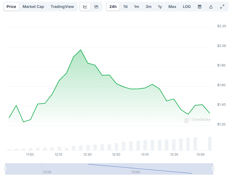This screenshot has width=231, height=177.
Task: Choose the 1m time range
Action: [136, 7]
